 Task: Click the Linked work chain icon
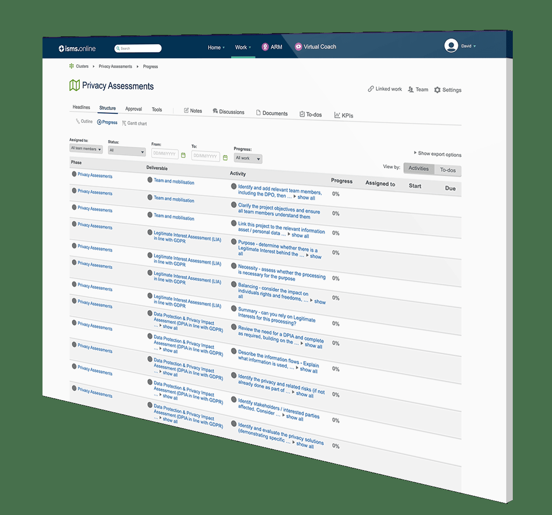[371, 89]
